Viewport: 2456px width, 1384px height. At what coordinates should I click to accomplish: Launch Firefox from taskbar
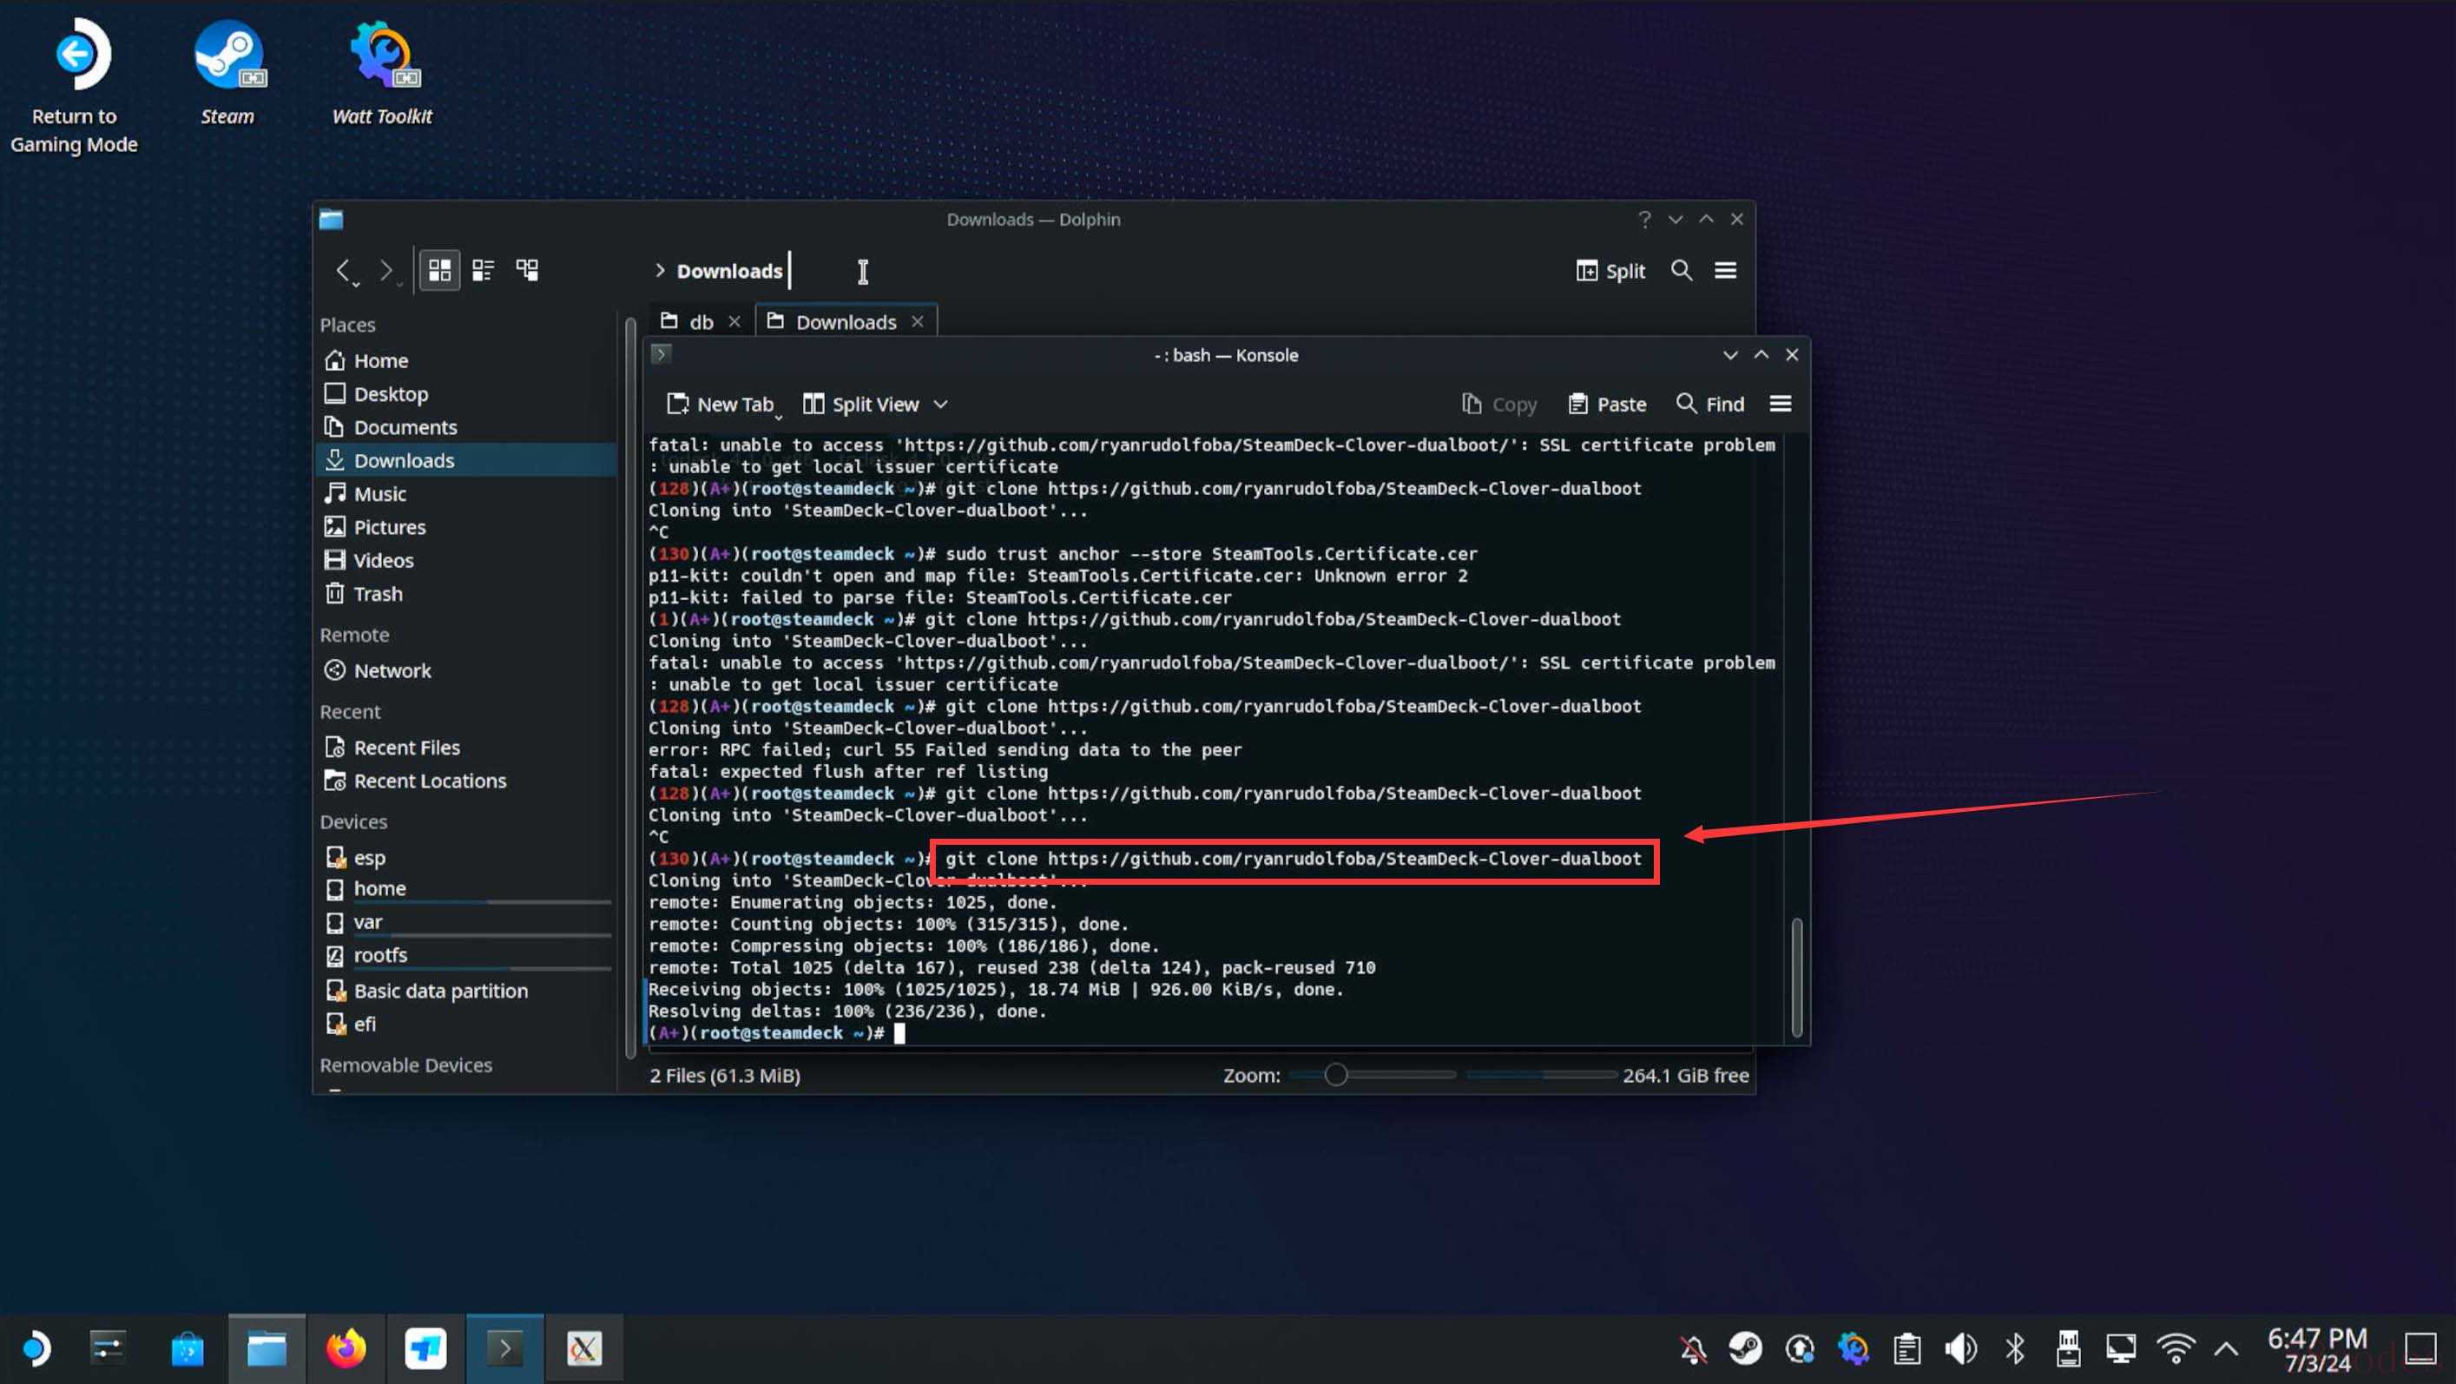(346, 1348)
